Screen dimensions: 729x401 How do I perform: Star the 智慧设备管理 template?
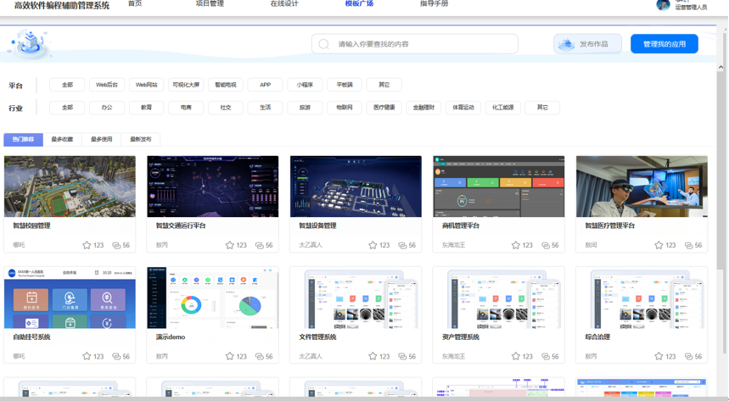(x=373, y=245)
